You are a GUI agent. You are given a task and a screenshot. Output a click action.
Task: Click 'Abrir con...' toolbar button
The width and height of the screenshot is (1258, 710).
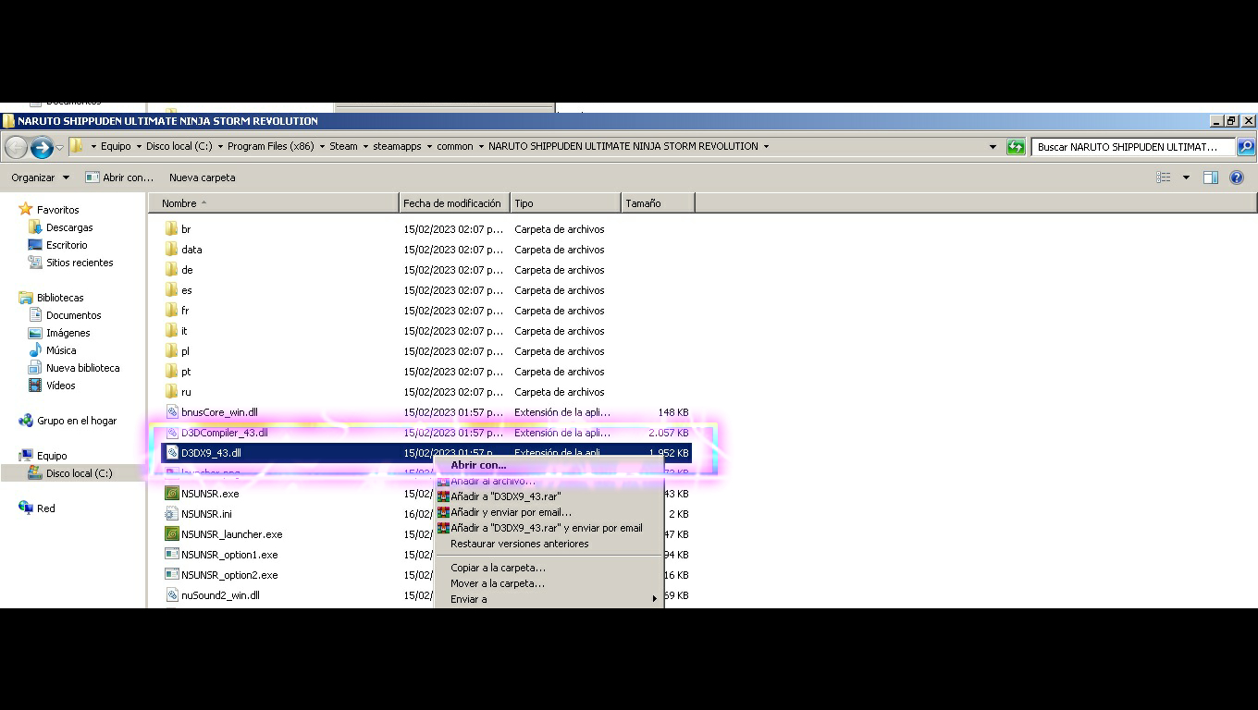[119, 177]
